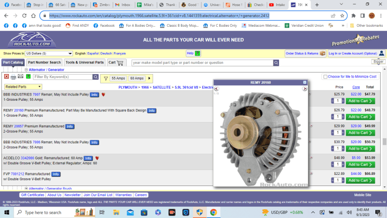Select Tools & Universal Parts tab

click(85, 62)
